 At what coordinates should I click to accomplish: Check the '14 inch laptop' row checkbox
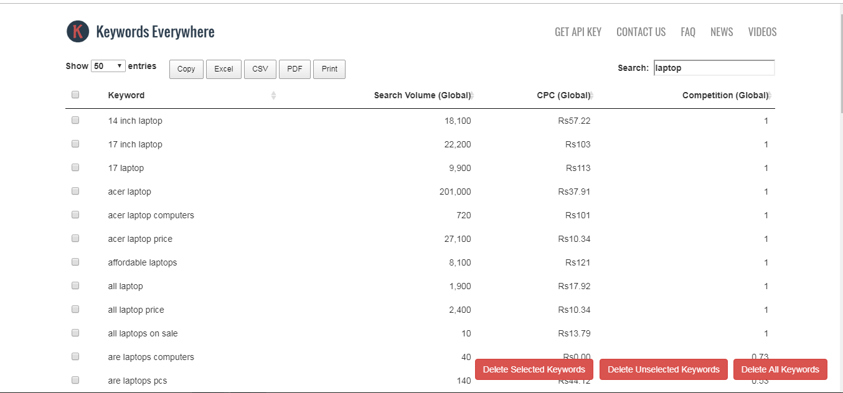coord(75,120)
